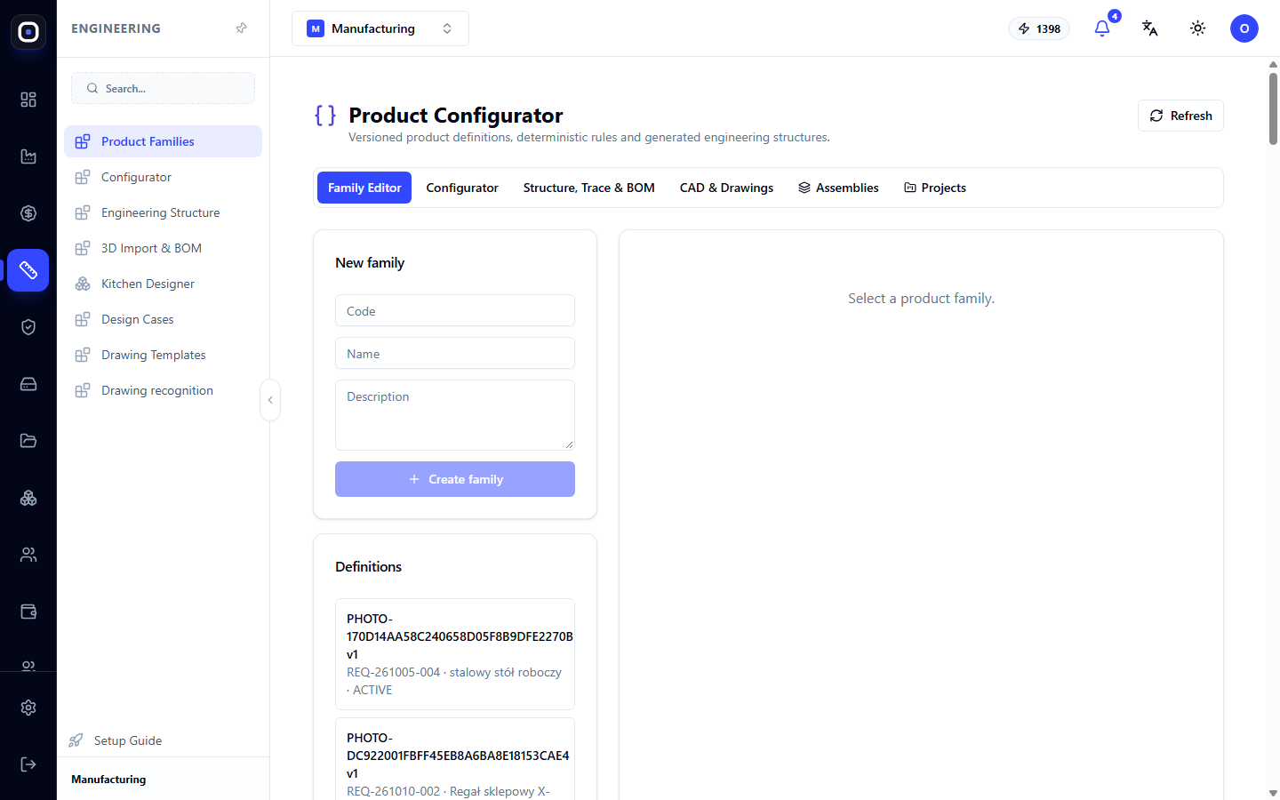This screenshot has width=1280, height=800.
Task: Collapse the sidebar with the chevron handle
Action: 270,400
